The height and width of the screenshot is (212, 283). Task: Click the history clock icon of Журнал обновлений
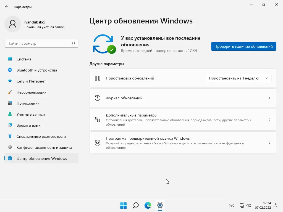pyautogui.click(x=98, y=98)
